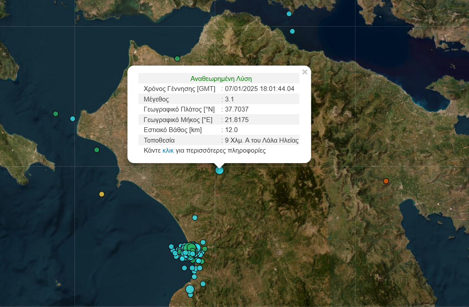Select the second cyan marker from the top
This screenshot has height=307, width=469.
[x=292, y=31]
